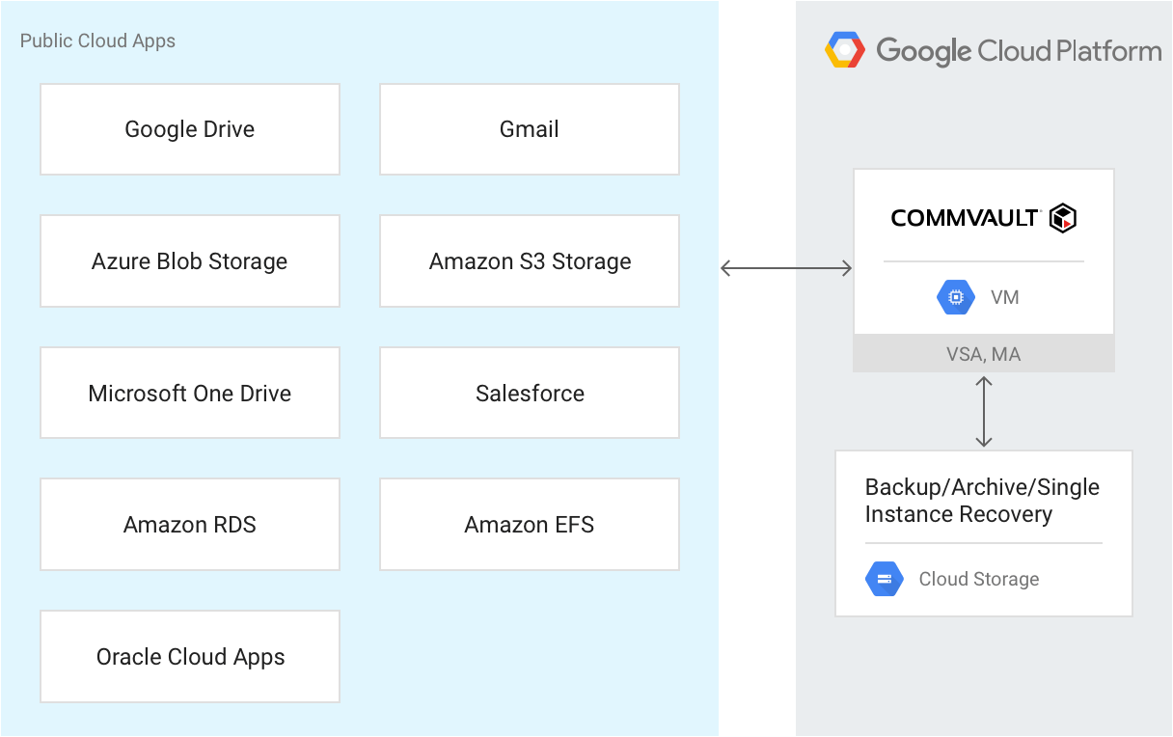Select the Amazon EFS box
Screen dimensions: 1173x737
coord(530,525)
